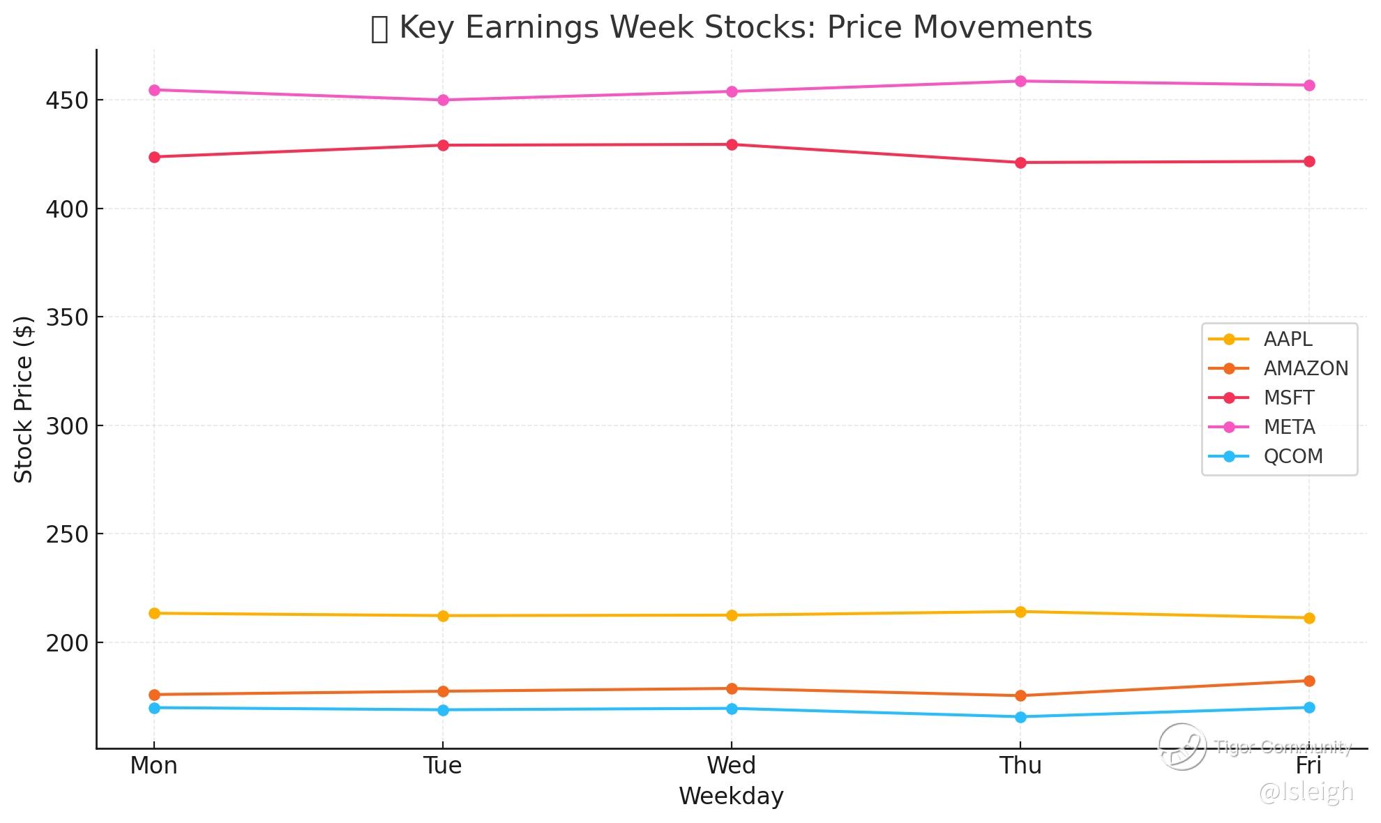This screenshot has width=1381, height=823.
Task: Click the 450 y-axis tick label
Action: 66,101
